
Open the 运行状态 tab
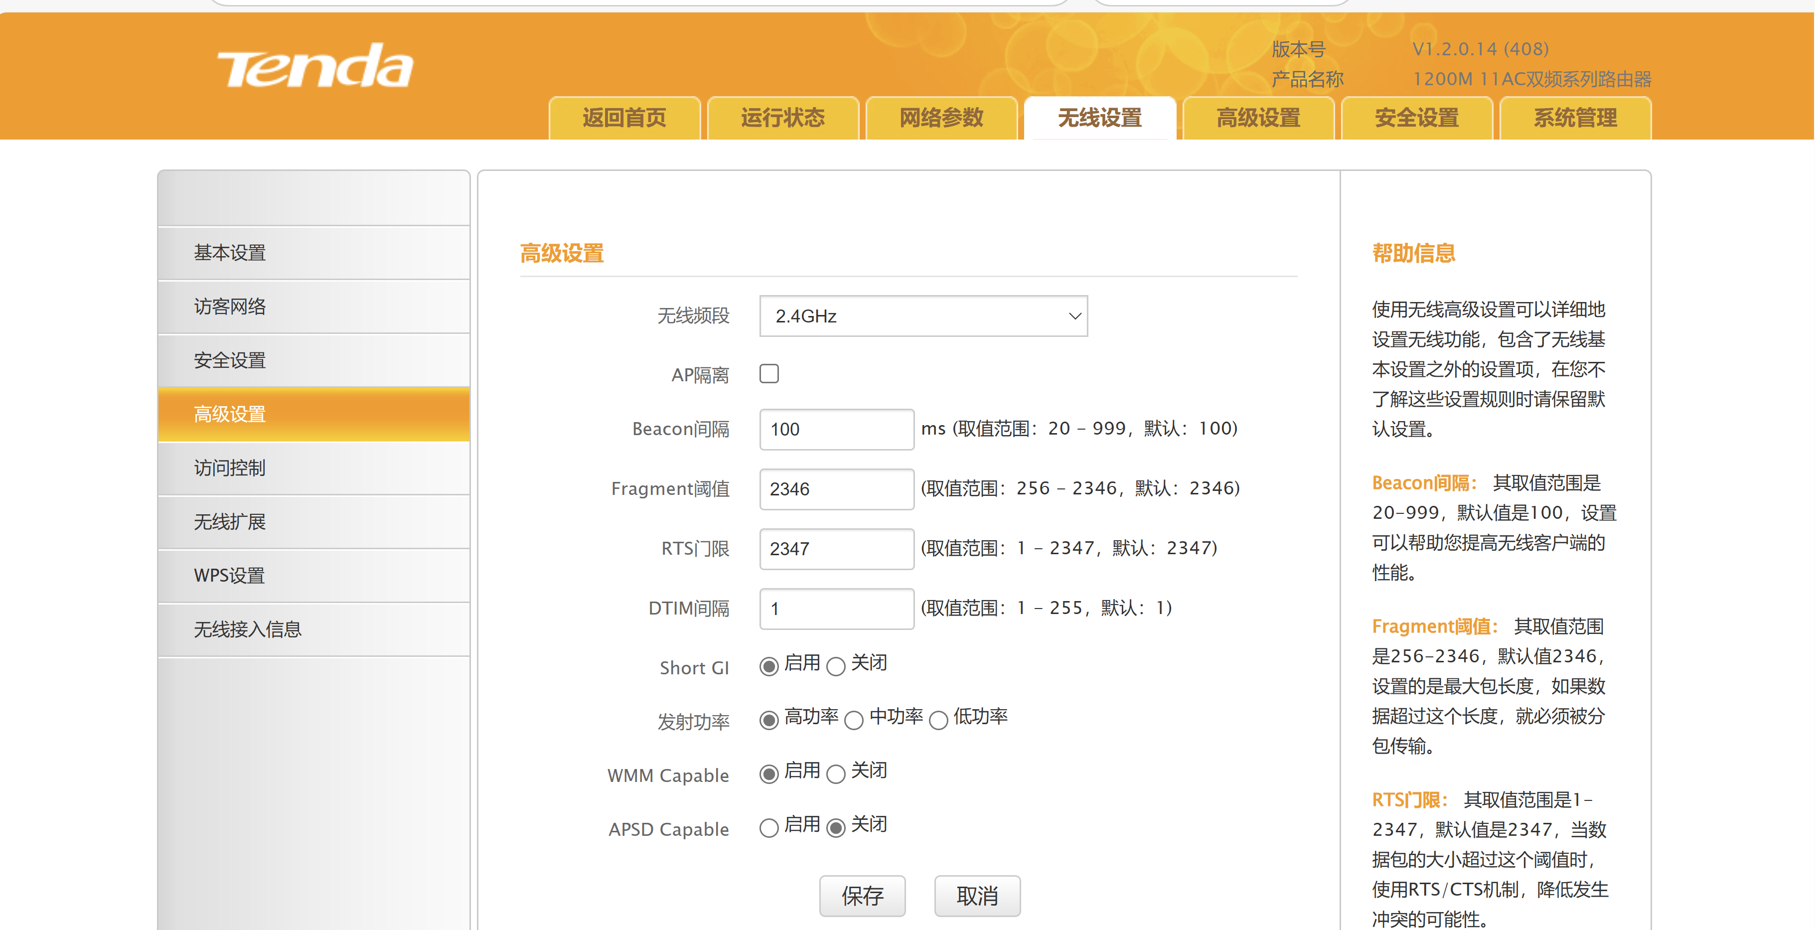(x=783, y=118)
